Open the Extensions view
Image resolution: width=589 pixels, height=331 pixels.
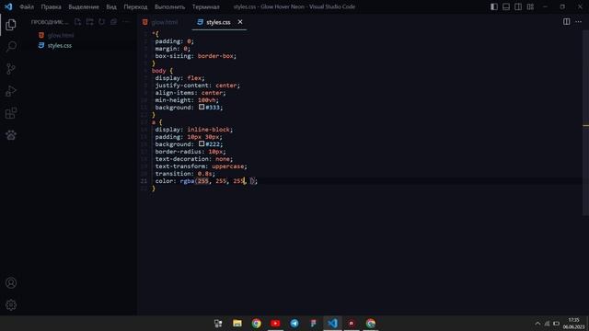[11, 113]
